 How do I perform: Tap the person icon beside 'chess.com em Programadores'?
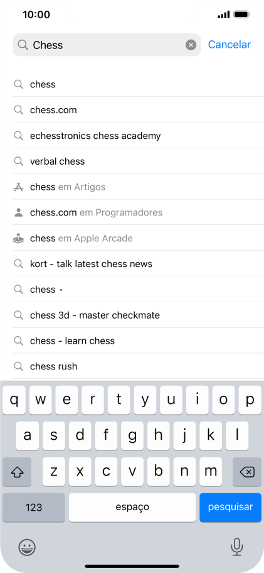click(x=19, y=213)
